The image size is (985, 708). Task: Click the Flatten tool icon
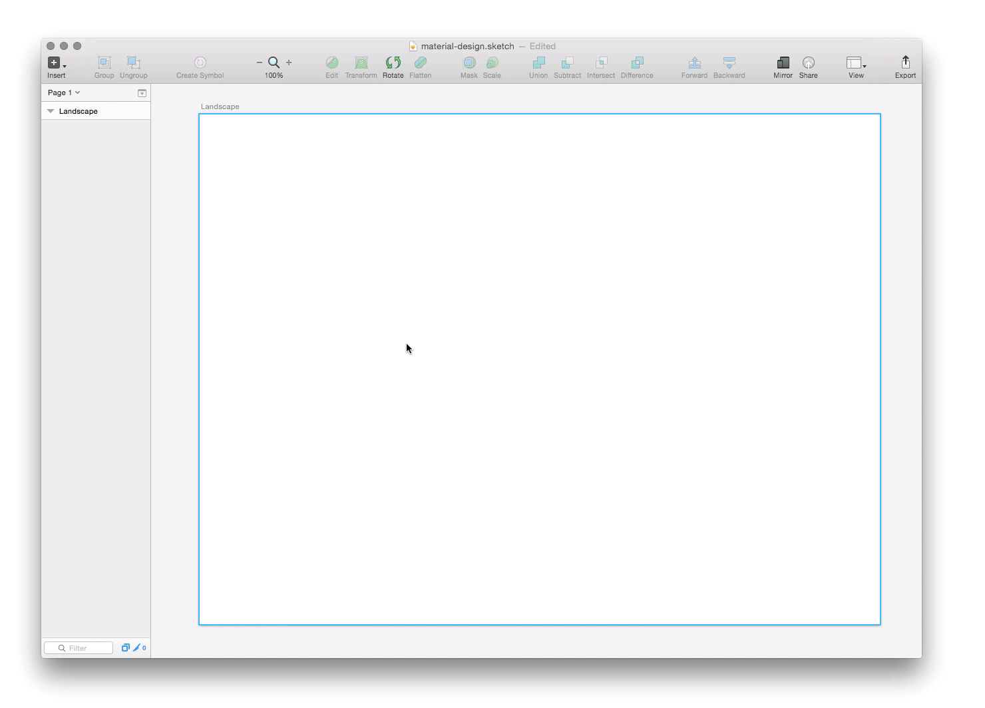click(x=421, y=63)
